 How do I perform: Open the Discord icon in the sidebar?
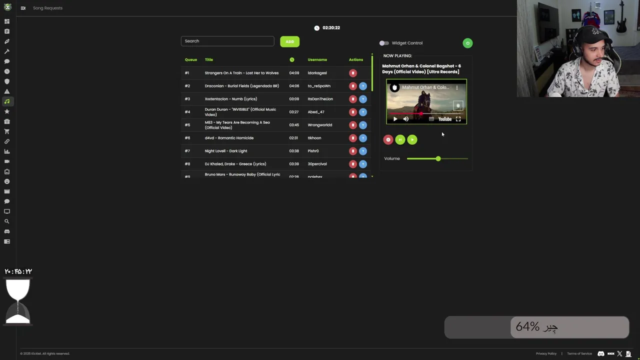[x=7, y=231]
